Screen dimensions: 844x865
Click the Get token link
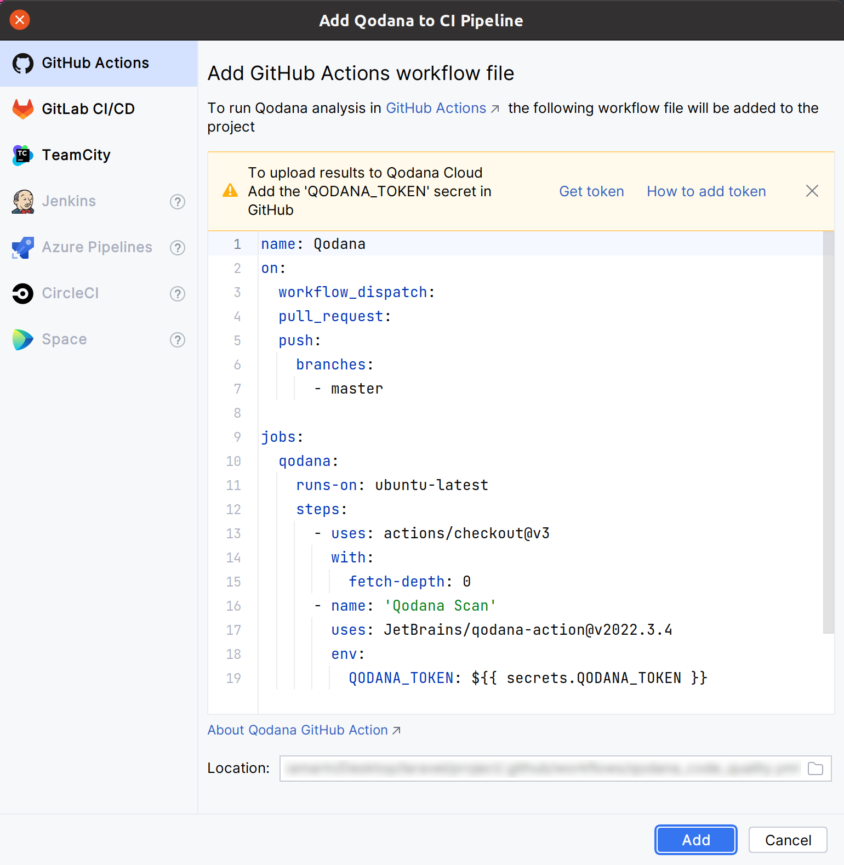(x=591, y=191)
